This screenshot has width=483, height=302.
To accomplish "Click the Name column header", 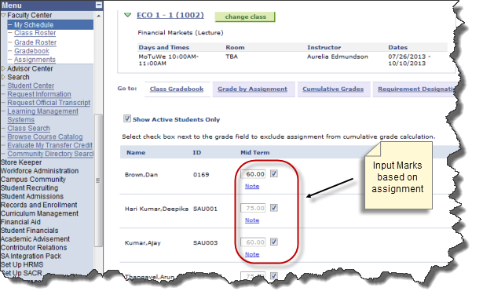I will pos(136,152).
